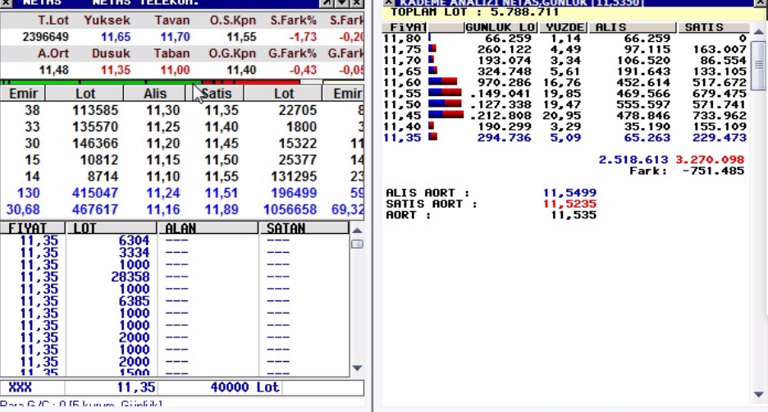Image resolution: width=768 pixels, height=412 pixels.
Task: Click scroll-up arrow in Kademe Analizi panel
Action: 759,30
